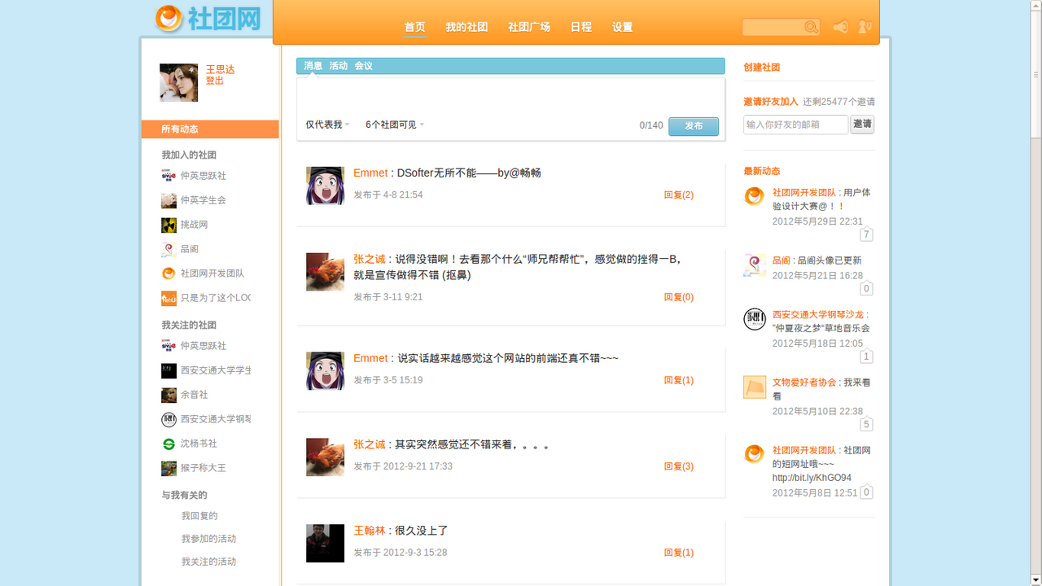Click comment count 1 on 钢琴沙龙 update
The width and height of the screenshot is (1042, 586).
coord(866,356)
